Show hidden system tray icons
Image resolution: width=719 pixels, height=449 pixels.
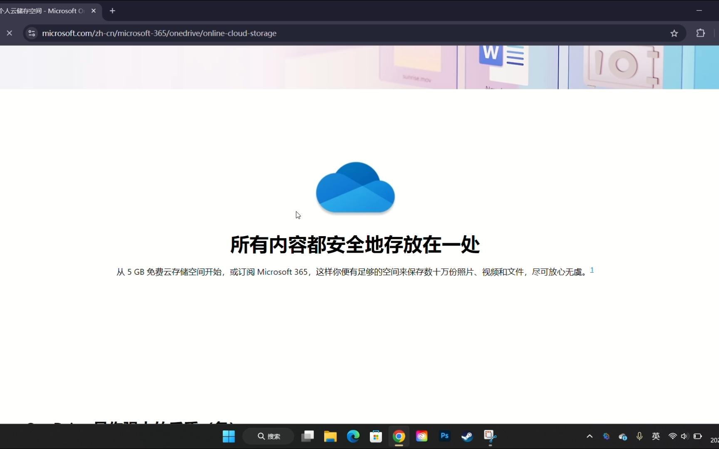(590, 436)
